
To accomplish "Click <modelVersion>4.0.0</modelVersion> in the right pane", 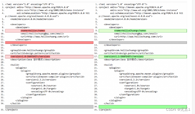I will (x=126, y=19).
